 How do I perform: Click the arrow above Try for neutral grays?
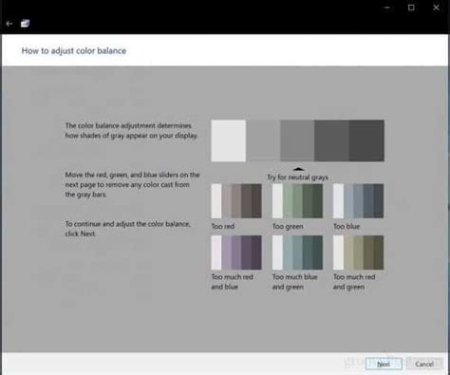click(298, 169)
